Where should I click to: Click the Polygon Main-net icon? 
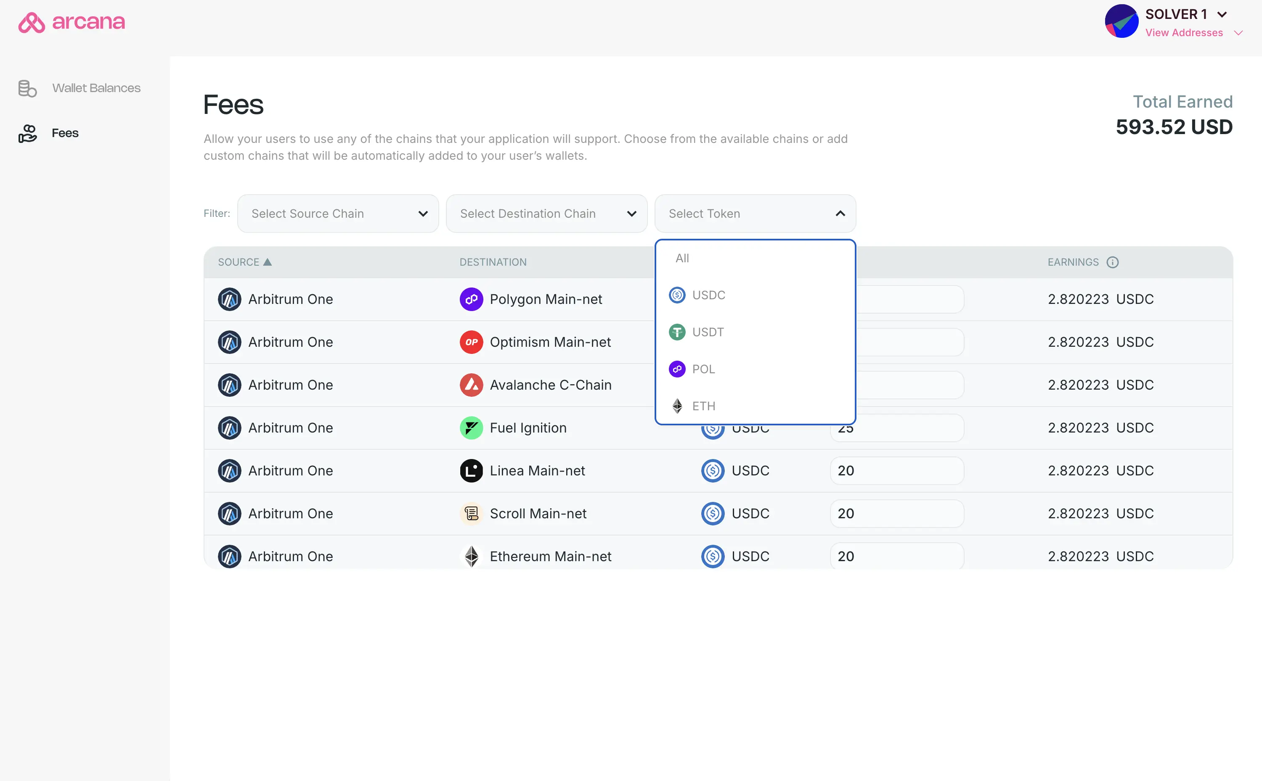tap(471, 300)
